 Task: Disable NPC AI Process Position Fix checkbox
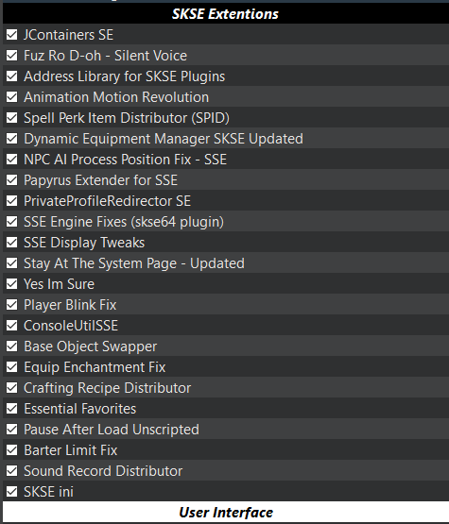pyautogui.click(x=12, y=159)
